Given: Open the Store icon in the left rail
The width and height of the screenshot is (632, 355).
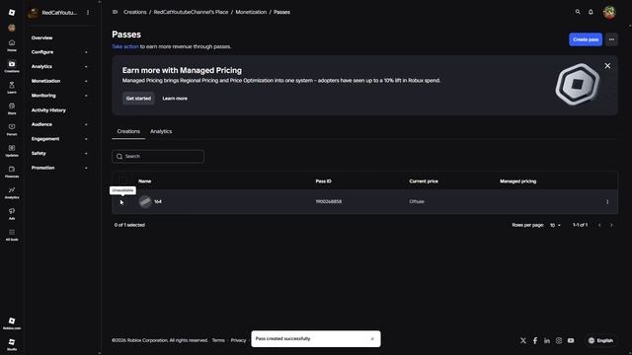Looking at the screenshot, I should tap(12, 108).
